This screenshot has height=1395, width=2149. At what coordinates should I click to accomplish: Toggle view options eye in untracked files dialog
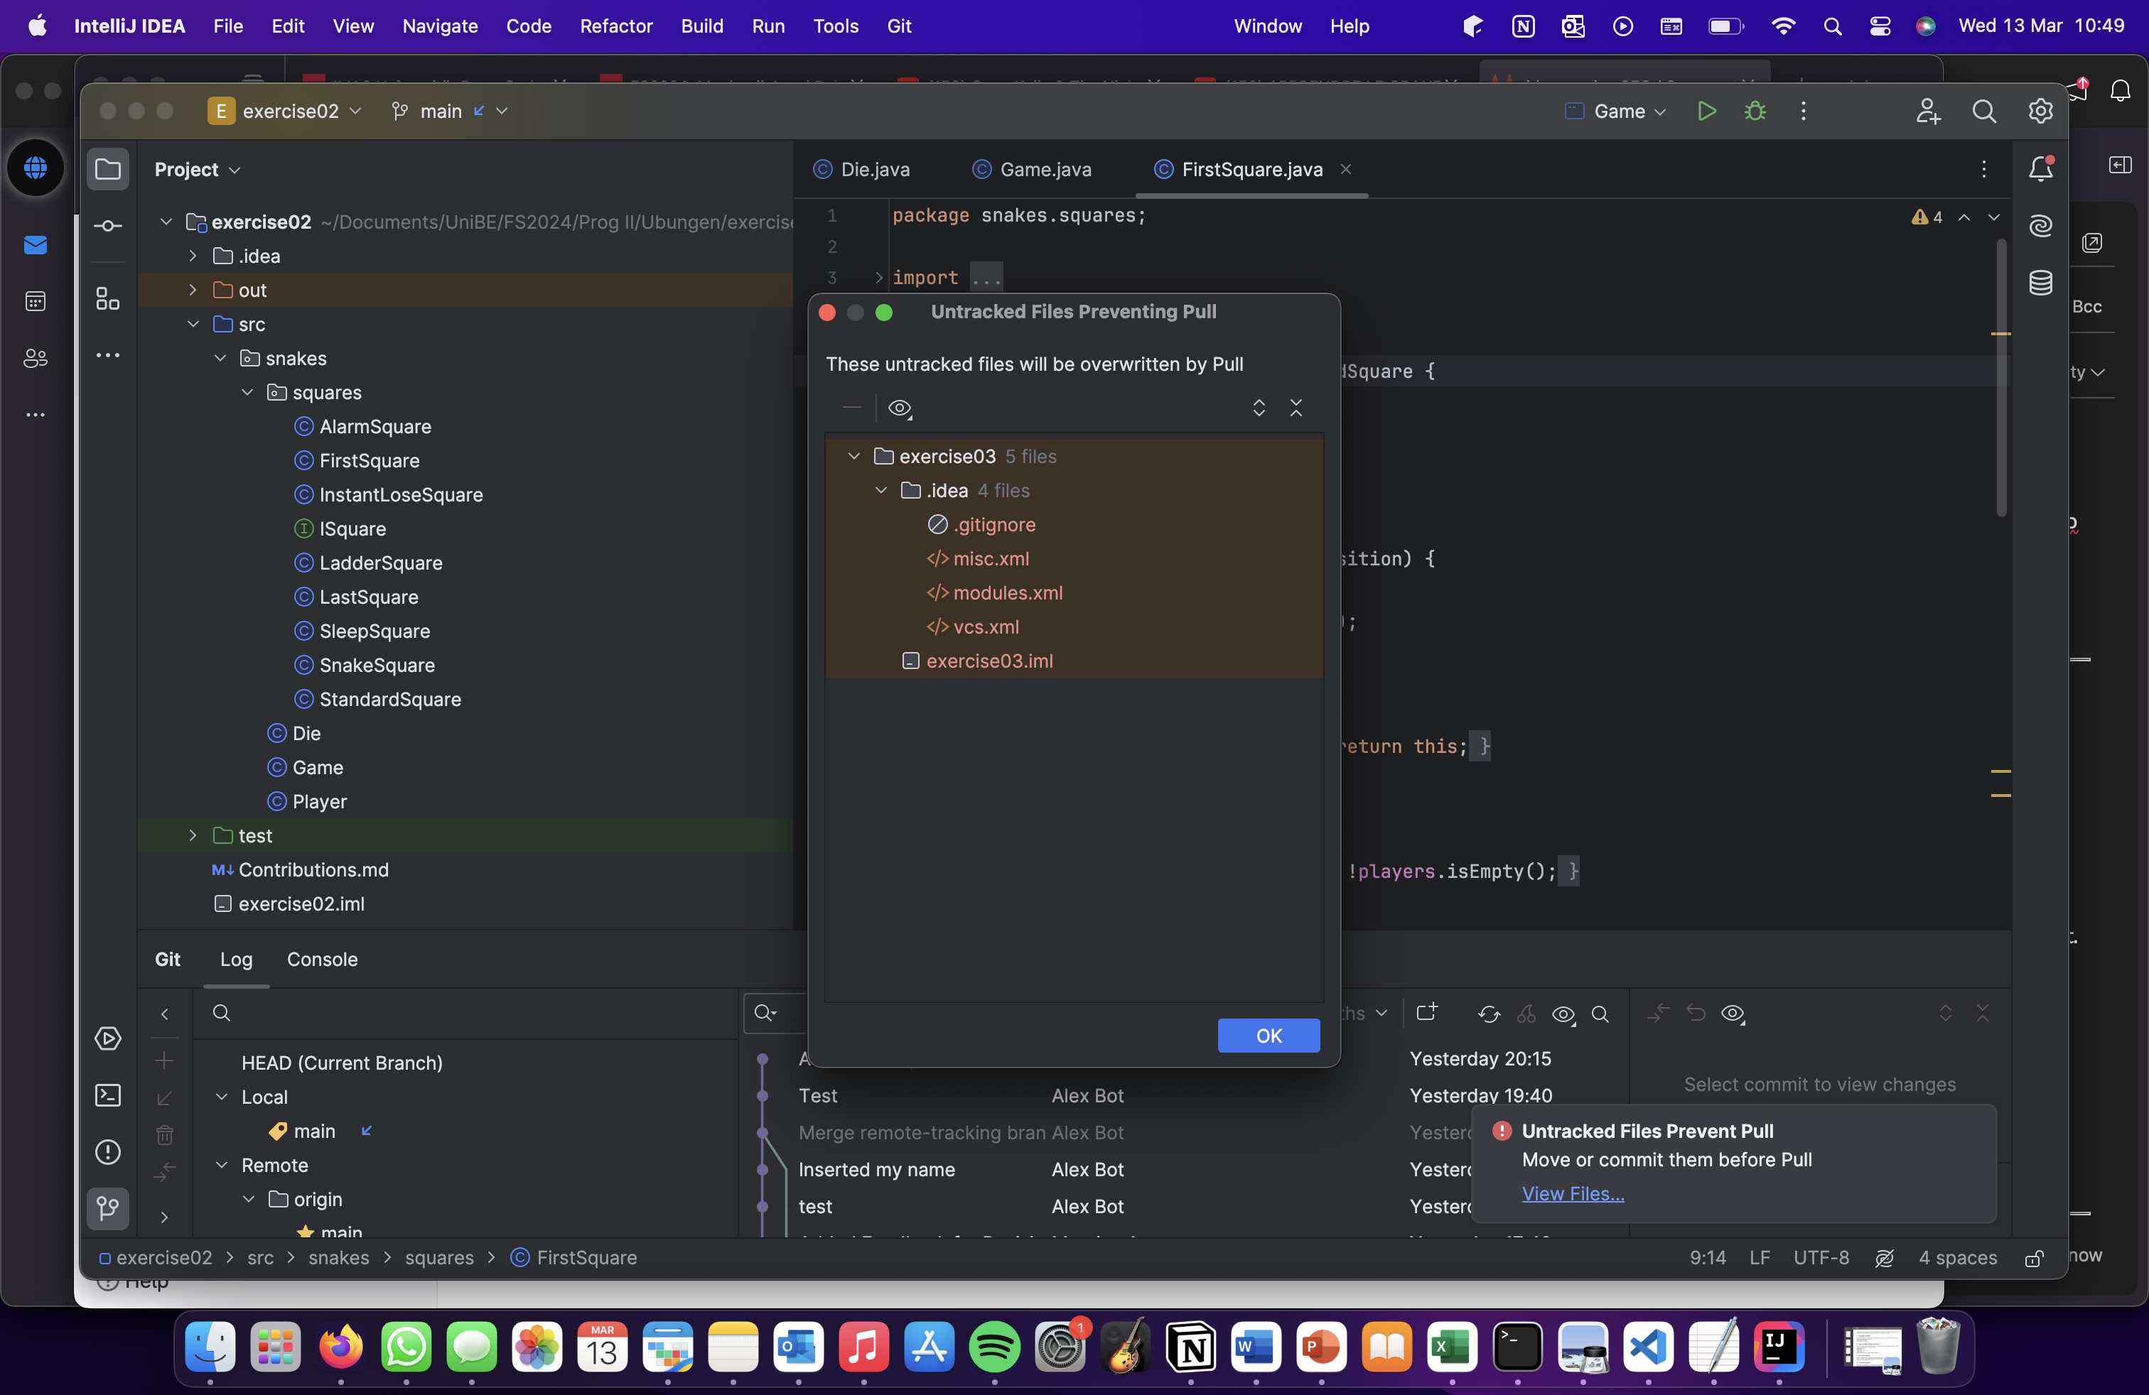pyautogui.click(x=900, y=408)
